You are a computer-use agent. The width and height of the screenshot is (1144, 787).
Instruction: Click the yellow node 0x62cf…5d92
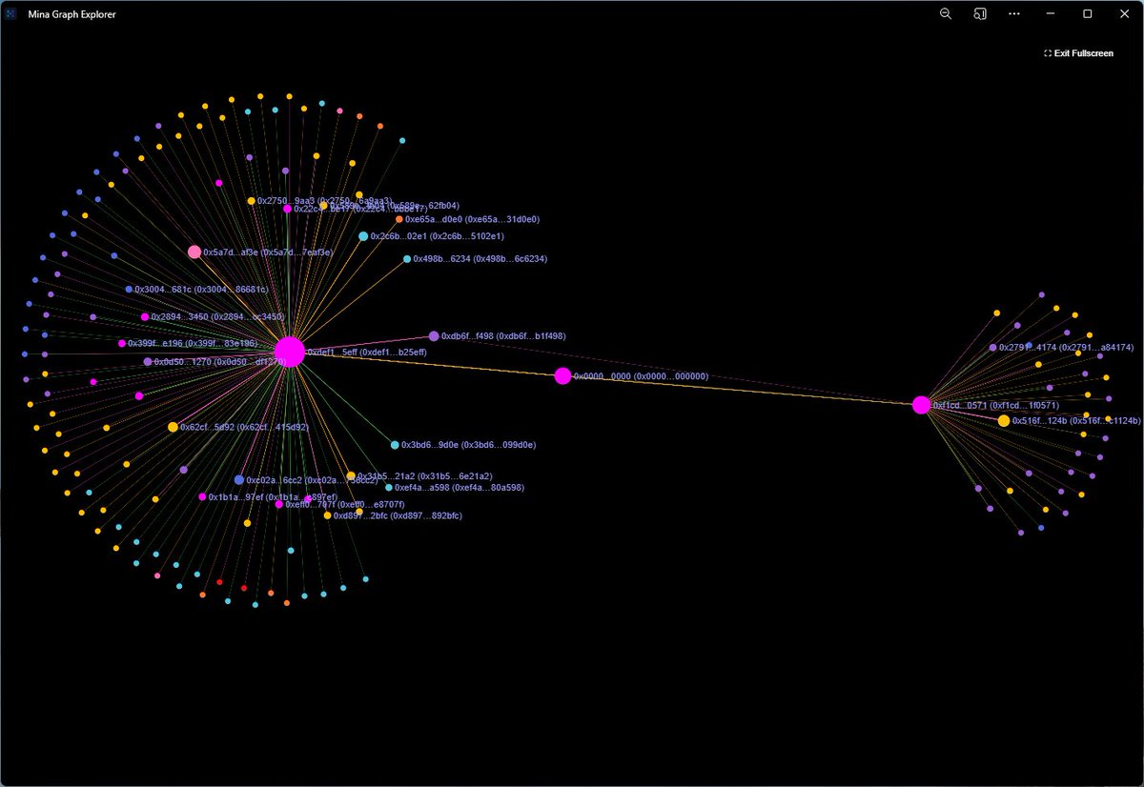coord(173,427)
